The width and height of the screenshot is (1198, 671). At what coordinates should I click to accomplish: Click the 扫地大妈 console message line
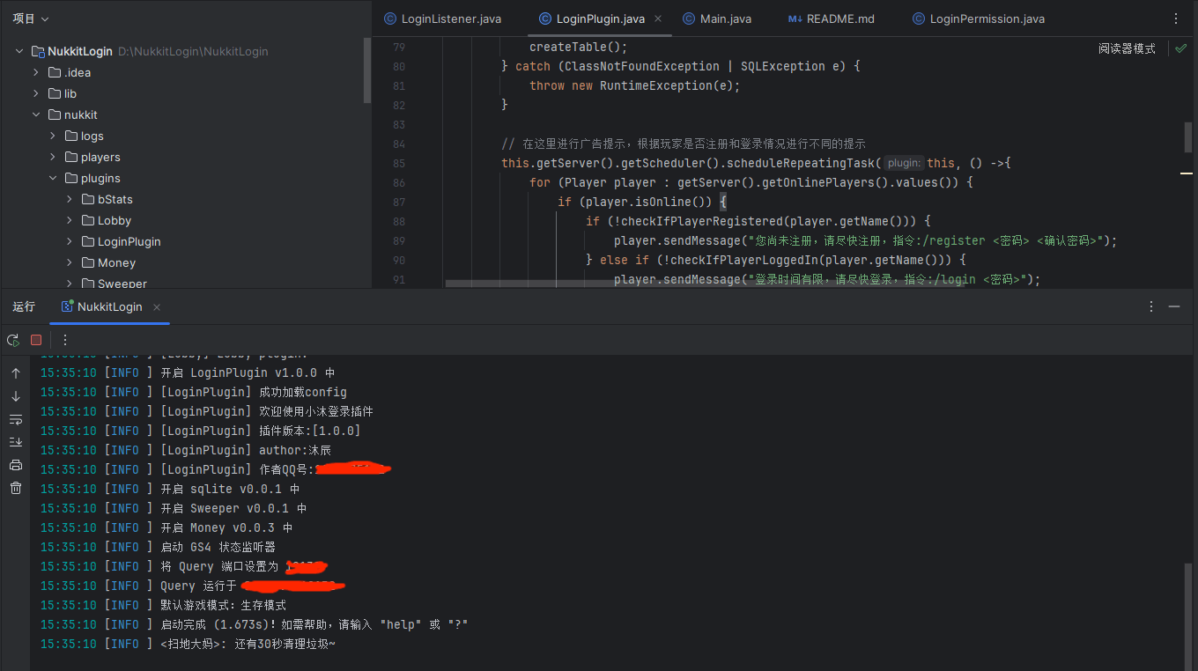188,644
